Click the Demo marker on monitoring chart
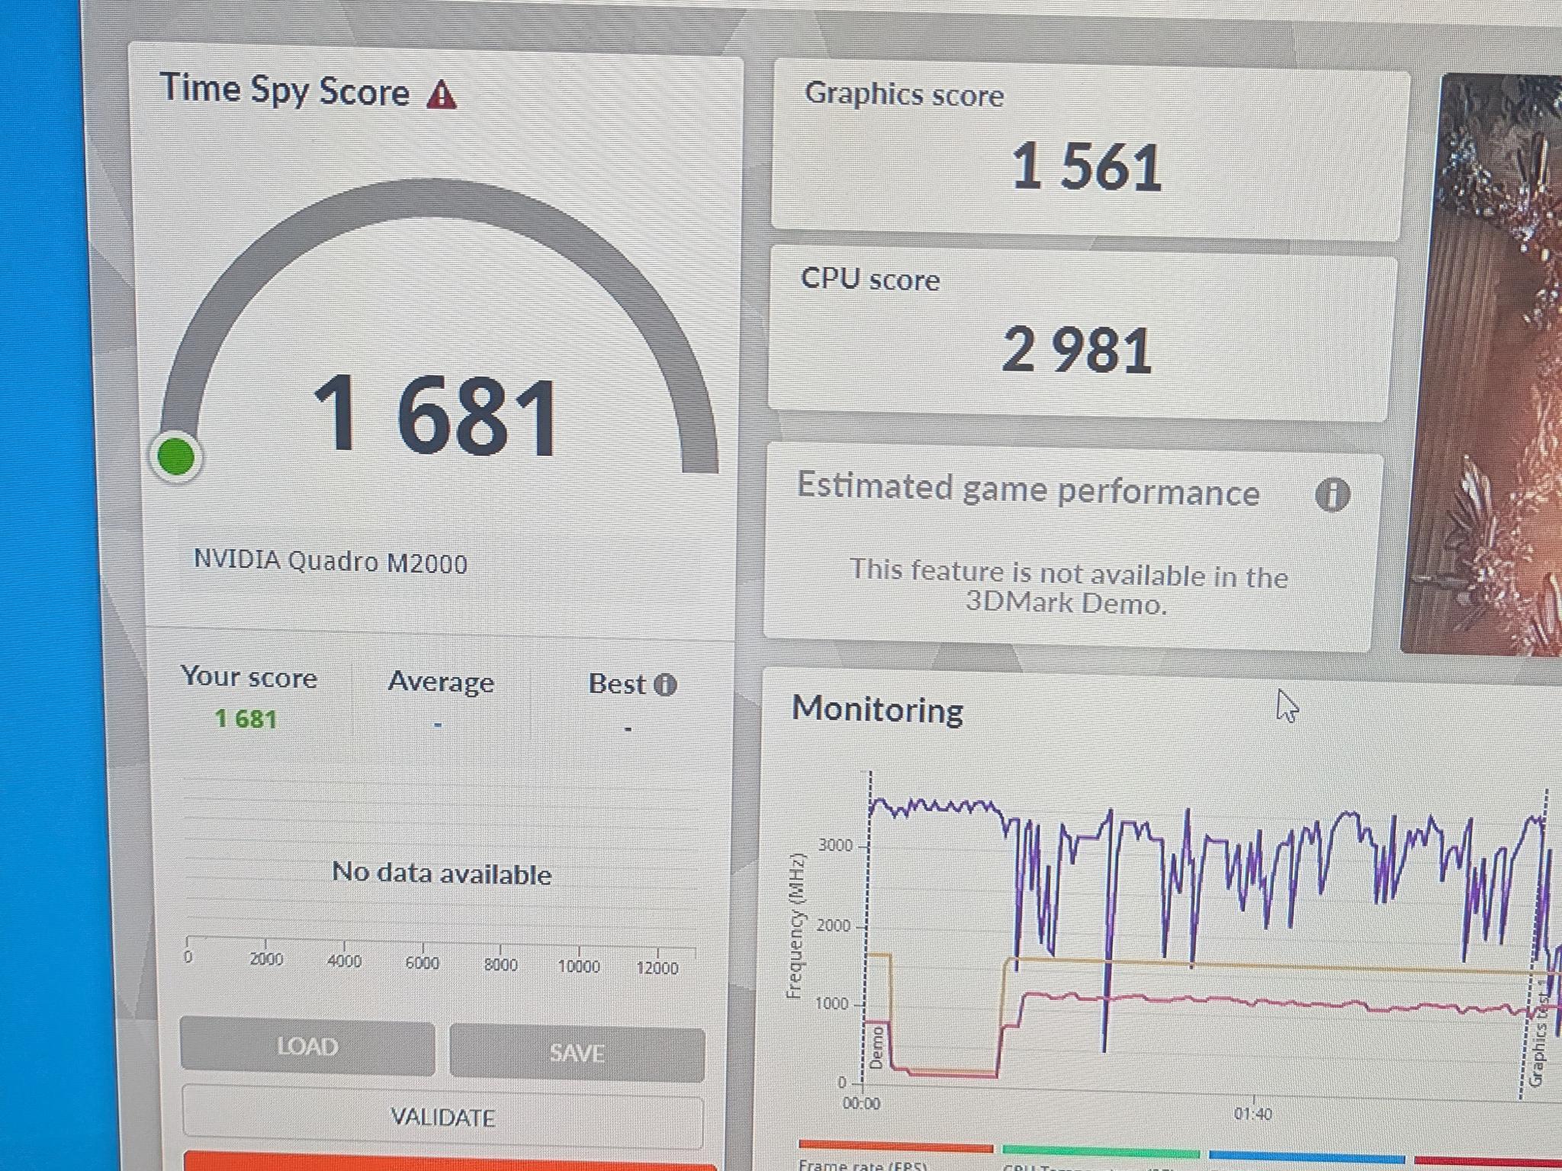The height and width of the screenshot is (1171, 1562). tap(876, 1047)
